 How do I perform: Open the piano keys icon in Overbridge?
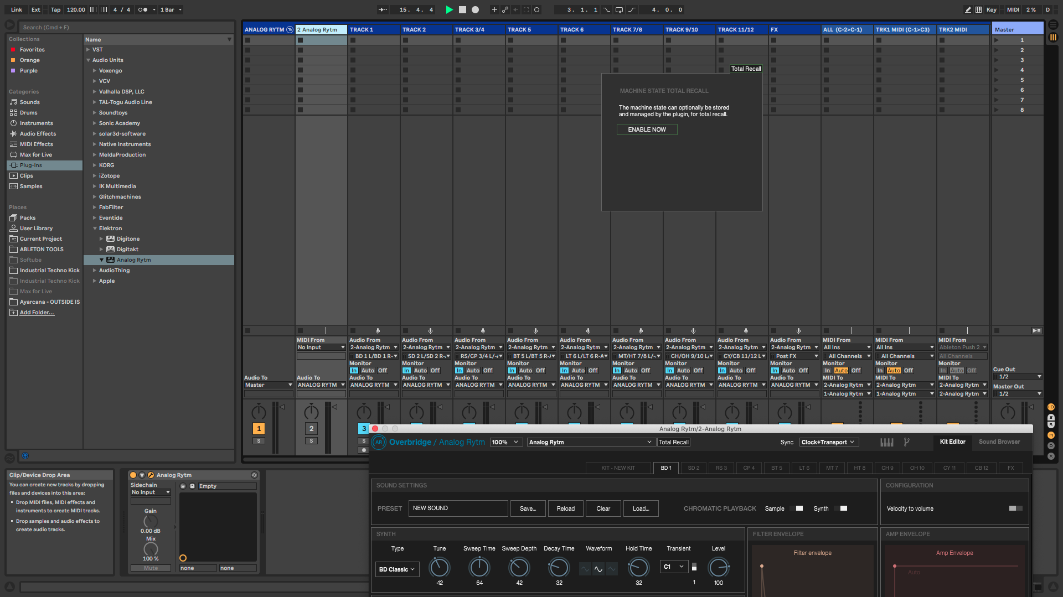click(886, 442)
